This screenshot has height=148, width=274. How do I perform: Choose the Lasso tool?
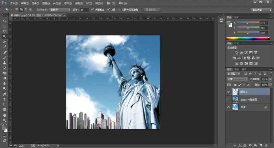point(5,31)
